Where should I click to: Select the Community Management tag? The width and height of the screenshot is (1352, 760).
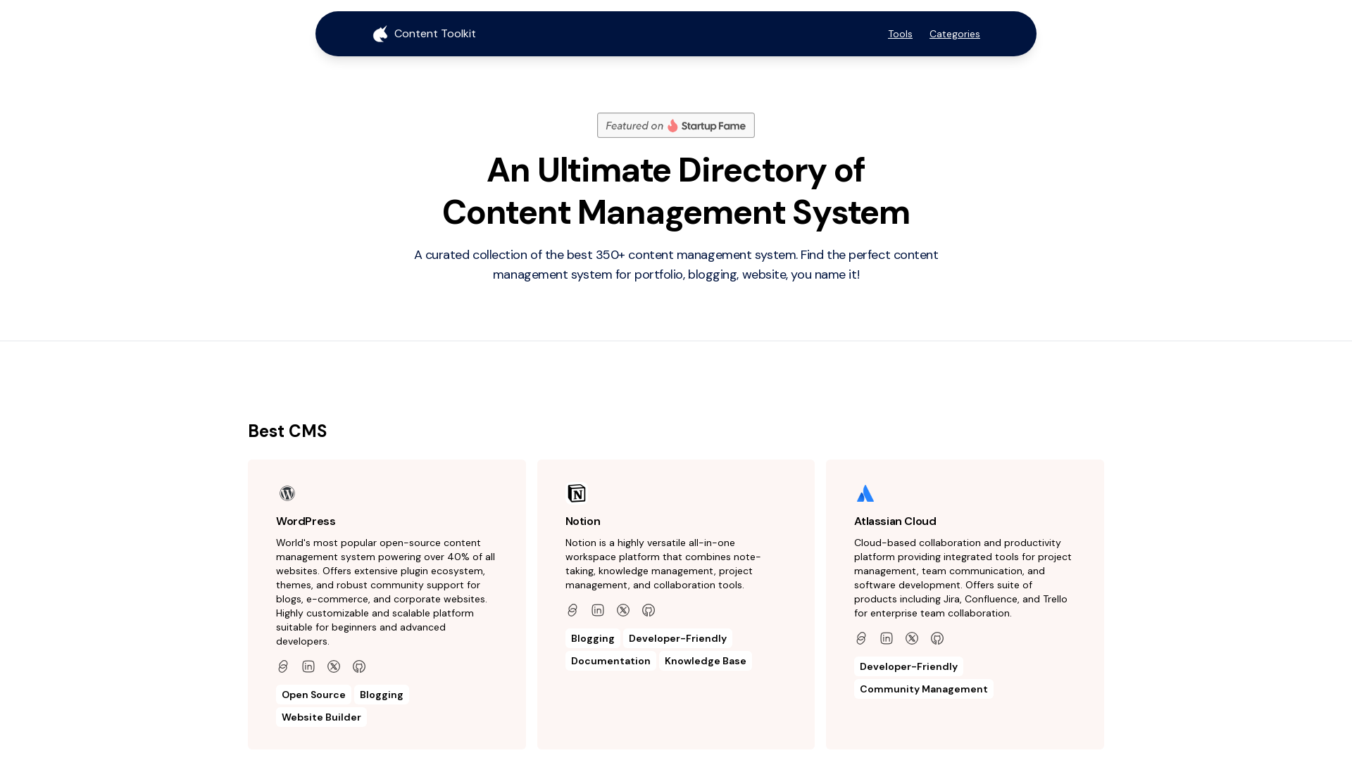pos(924,689)
